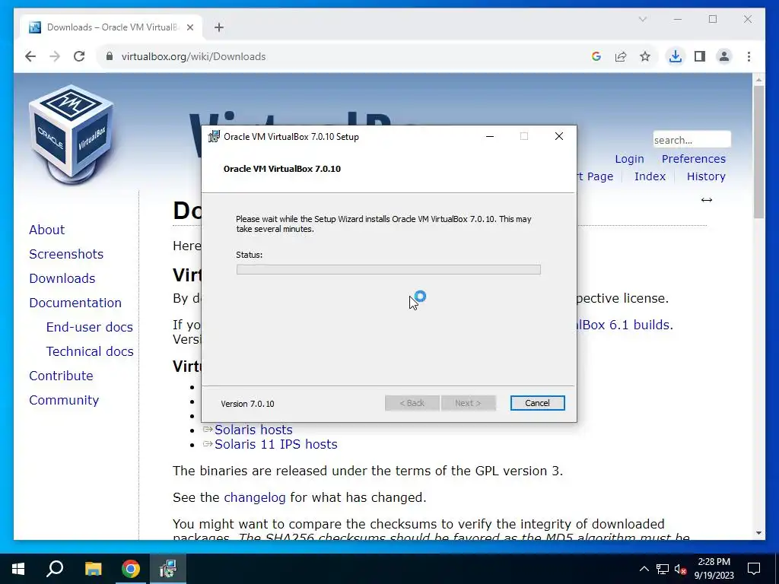Open the Documentation sidebar link
Viewport: 779px width, 584px height.
coord(75,303)
